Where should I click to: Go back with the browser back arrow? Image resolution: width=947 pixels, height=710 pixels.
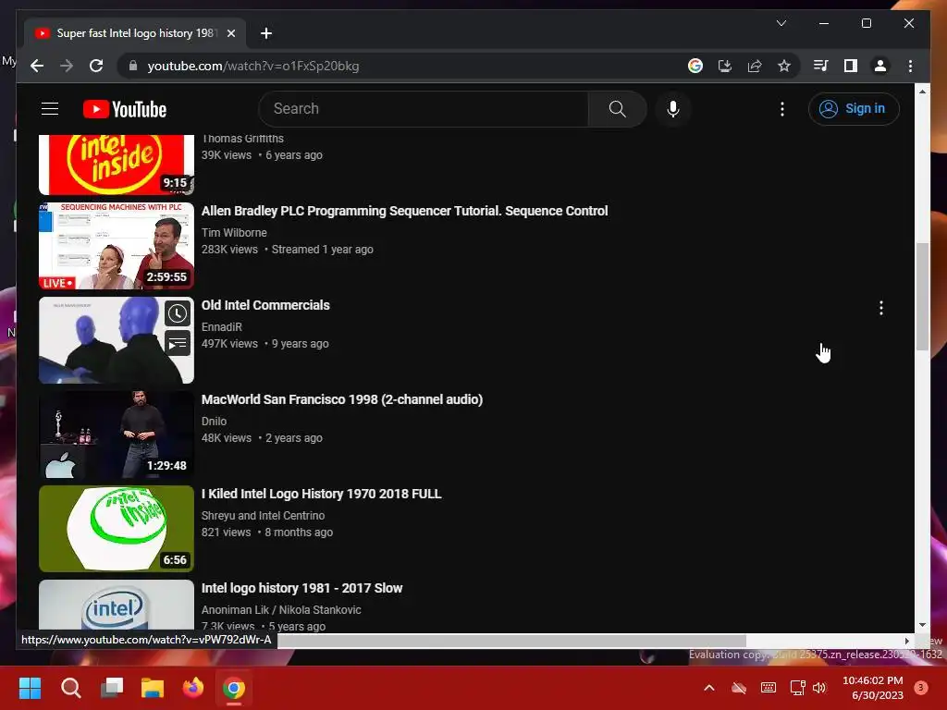(37, 66)
